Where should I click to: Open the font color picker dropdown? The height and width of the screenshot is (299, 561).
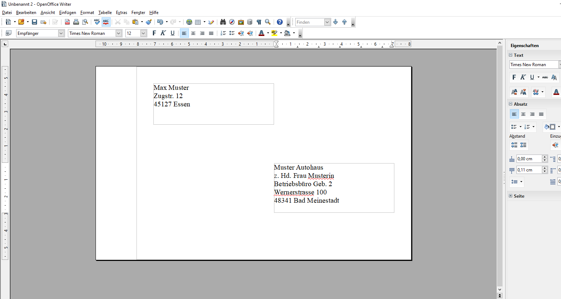(268, 33)
